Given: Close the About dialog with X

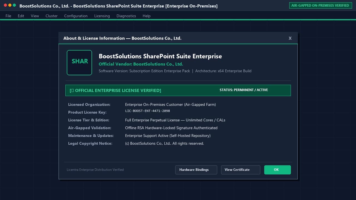Looking at the screenshot, I should coord(290,38).
